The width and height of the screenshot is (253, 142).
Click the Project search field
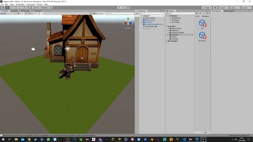coord(183,13)
